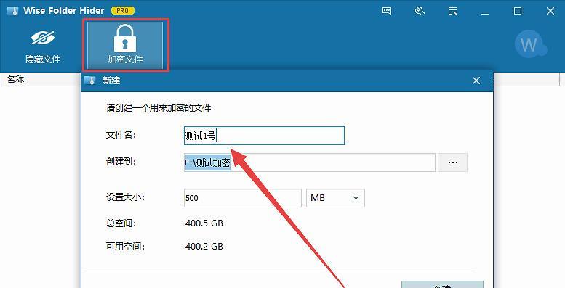The width and height of the screenshot is (565, 288).
Task: Focus the 文件名 text field
Action: point(264,136)
